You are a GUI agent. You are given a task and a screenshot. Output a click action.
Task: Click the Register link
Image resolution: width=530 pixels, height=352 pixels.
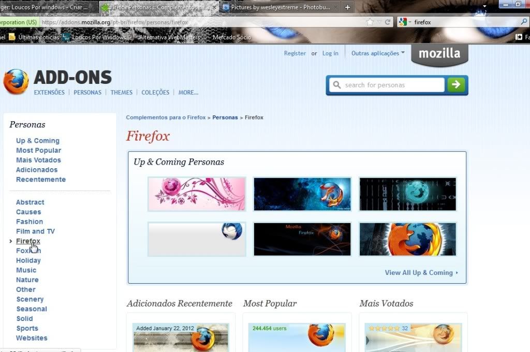tap(295, 53)
